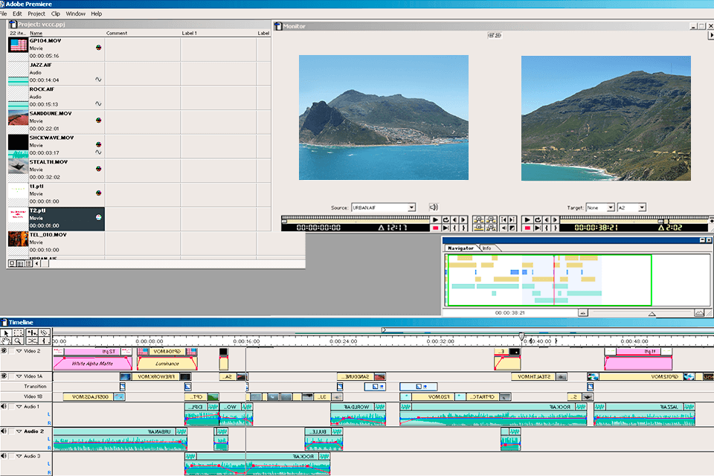Select the Selection arrow tool in the Timeline

pos(6,332)
